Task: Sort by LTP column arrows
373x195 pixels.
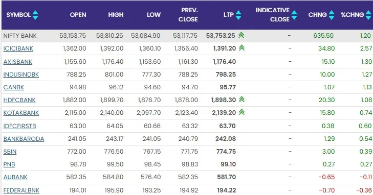Action: [238, 15]
